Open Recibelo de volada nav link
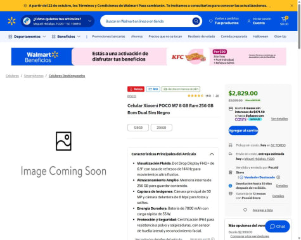Viewport: 301px width, 240px height. coord(202,37)
